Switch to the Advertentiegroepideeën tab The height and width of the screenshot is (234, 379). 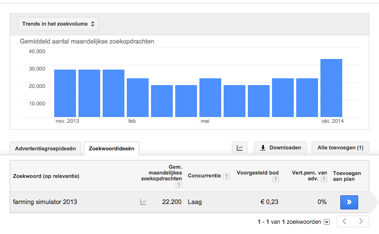(x=45, y=148)
